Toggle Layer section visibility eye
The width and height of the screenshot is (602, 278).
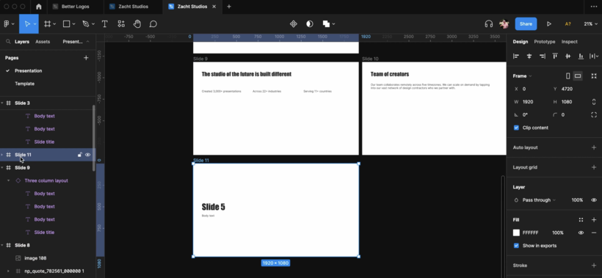coord(594,200)
